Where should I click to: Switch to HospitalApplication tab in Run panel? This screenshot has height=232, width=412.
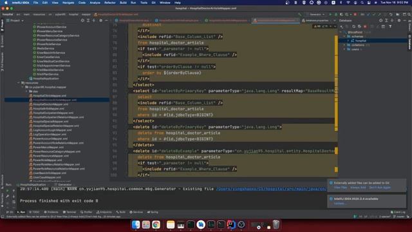(x=31, y=185)
